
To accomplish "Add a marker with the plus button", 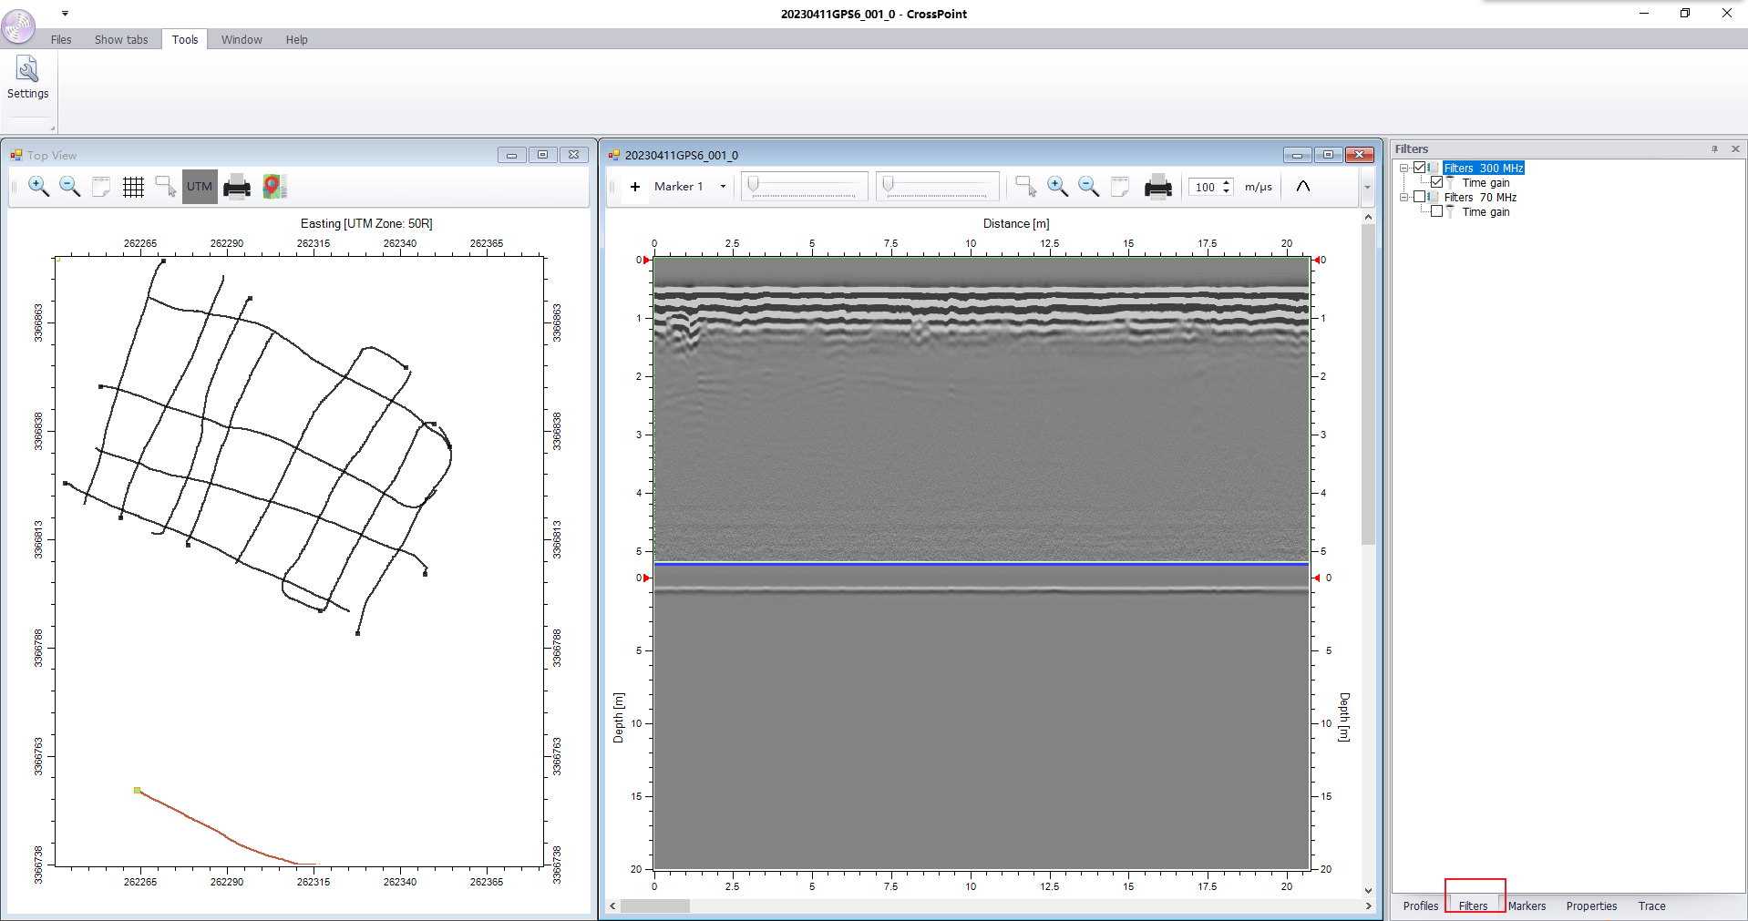I will coord(635,187).
